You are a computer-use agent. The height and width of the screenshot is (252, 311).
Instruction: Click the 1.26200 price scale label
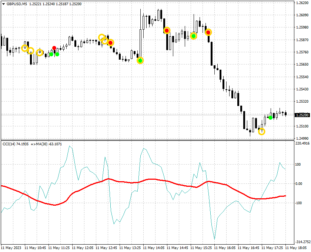click(302, 3)
